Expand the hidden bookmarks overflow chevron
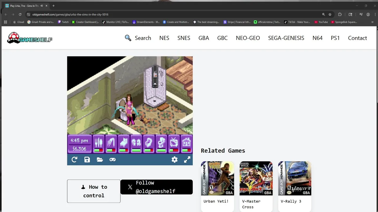 [x=372, y=22]
